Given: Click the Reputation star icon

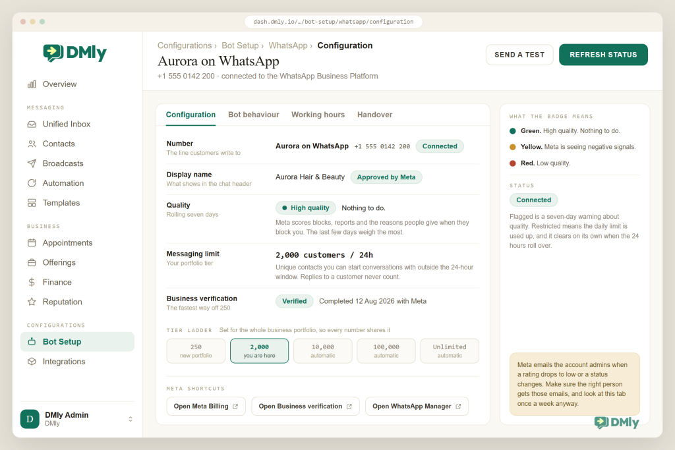Looking at the screenshot, I should point(32,302).
